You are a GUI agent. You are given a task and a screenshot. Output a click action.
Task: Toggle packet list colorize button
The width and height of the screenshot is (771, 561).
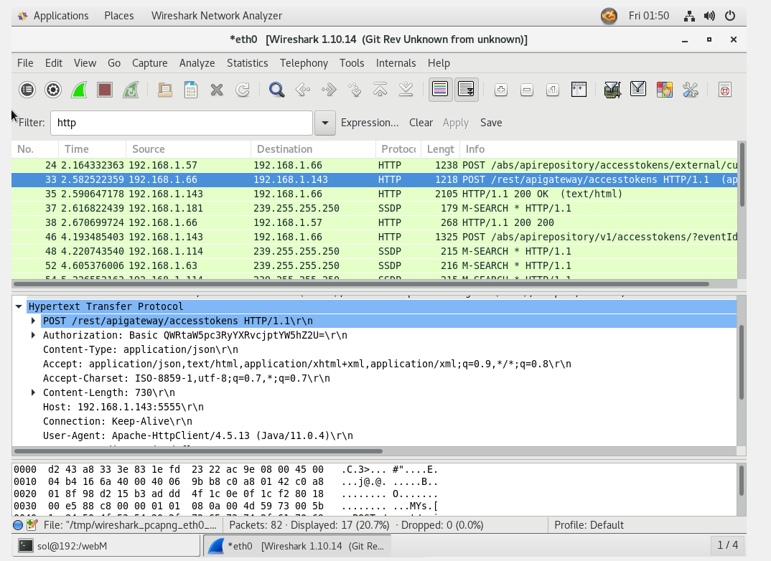pyautogui.click(x=440, y=90)
